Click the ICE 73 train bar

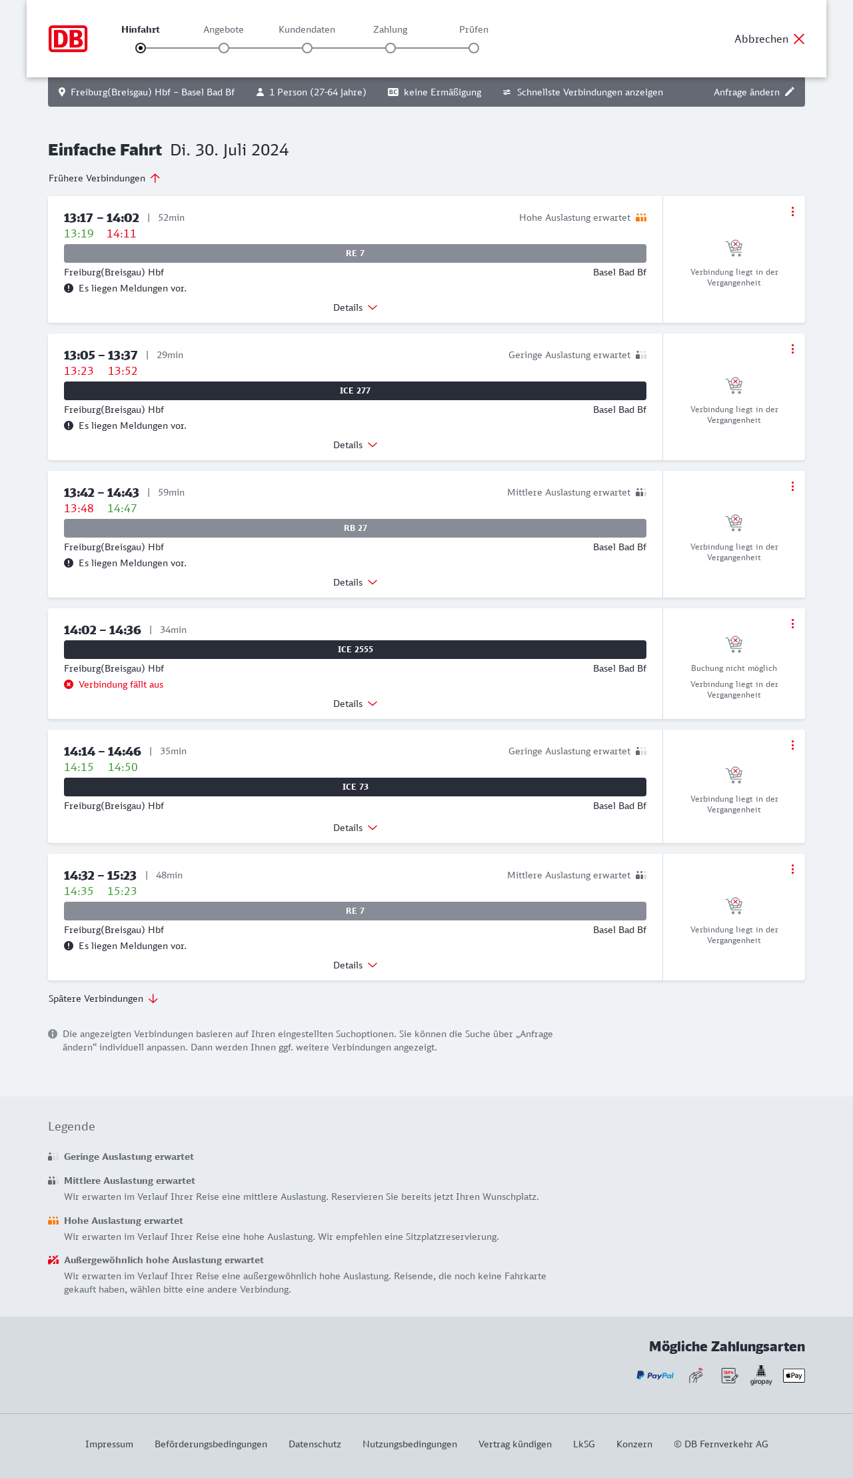pyautogui.click(x=355, y=787)
